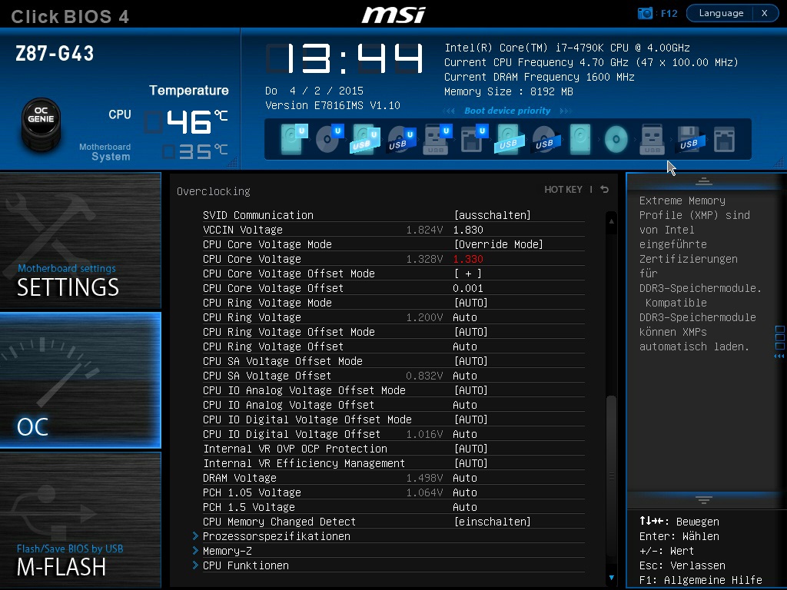787x590 pixels.
Task: Click the Language button
Action: coord(721,13)
